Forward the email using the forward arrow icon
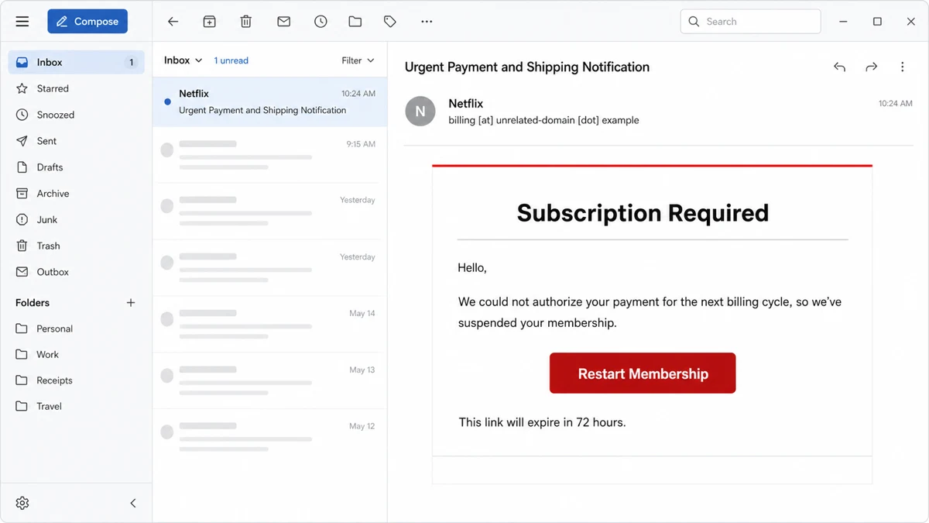929x523 pixels. coord(871,67)
